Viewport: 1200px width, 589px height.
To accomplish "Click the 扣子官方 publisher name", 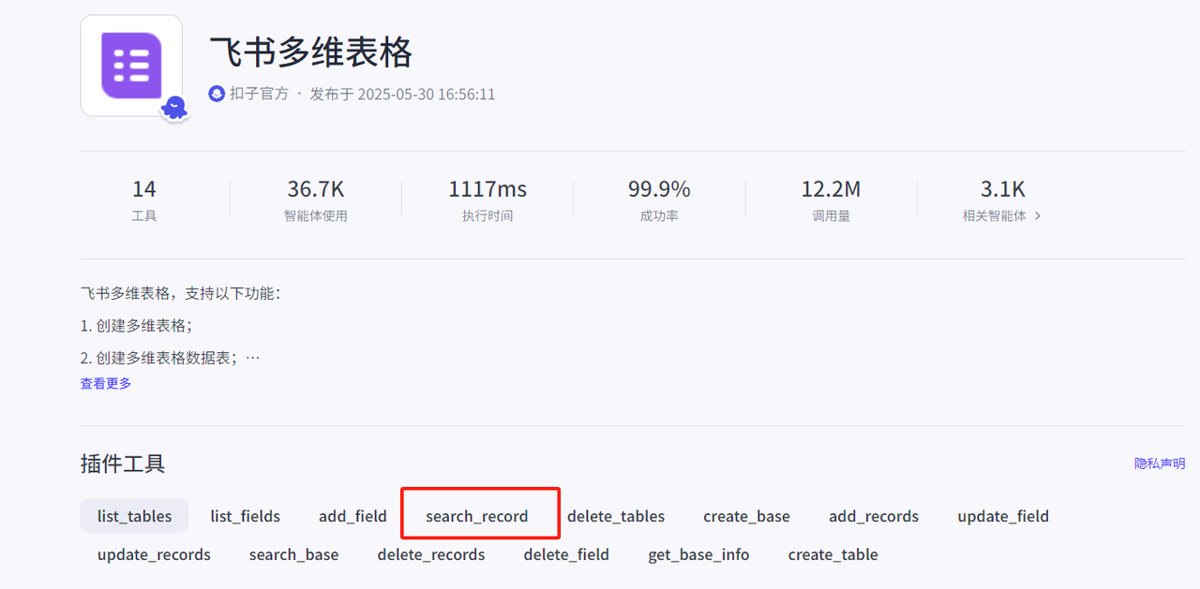I will pyautogui.click(x=259, y=95).
